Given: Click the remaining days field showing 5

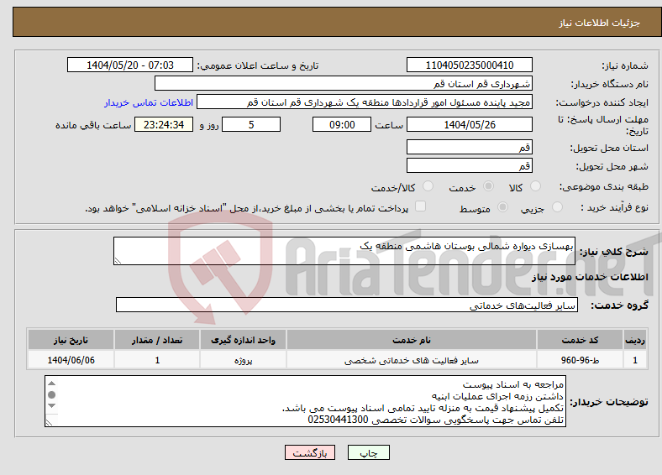Looking at the screenshot, I should coord(251,124).
